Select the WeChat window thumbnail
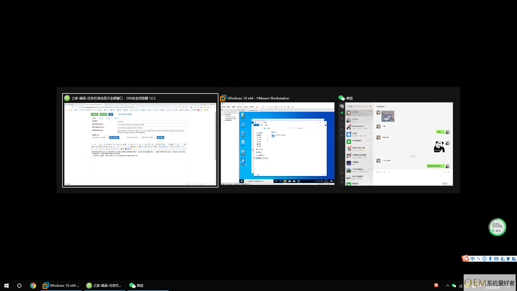The height and width of the screenshot is (291, 517). (395, 144)
